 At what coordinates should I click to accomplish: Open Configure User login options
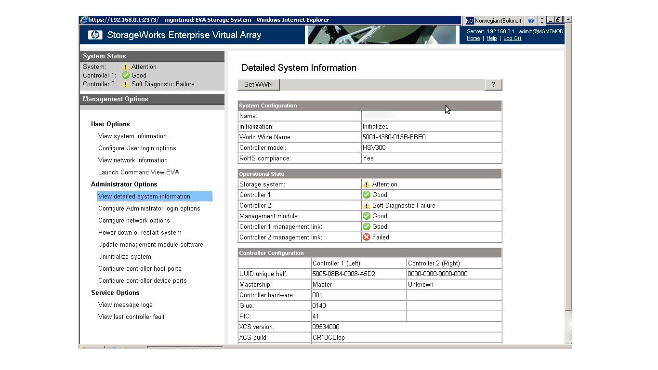137,148
